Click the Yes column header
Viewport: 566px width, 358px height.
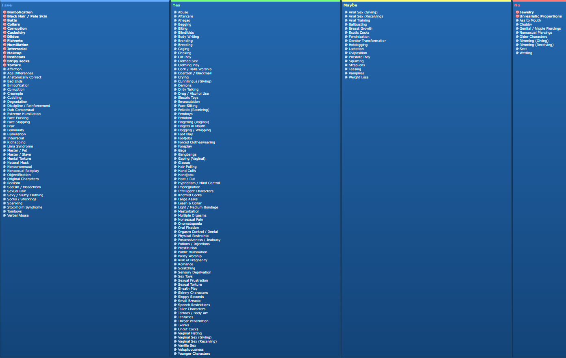pos(176,5)
